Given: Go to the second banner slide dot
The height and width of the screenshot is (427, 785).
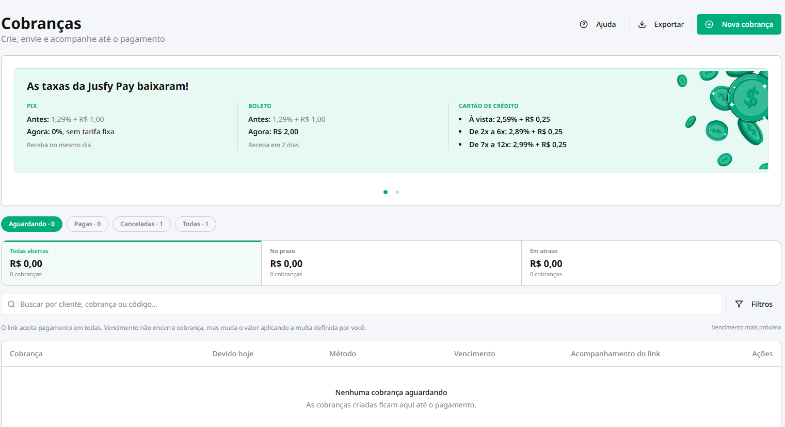Looking at the screenshot, I should pyautogui.click(x=397, y=192).
